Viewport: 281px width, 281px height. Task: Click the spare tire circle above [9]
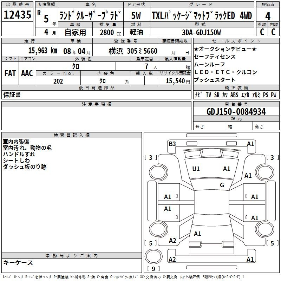[153, 256]
